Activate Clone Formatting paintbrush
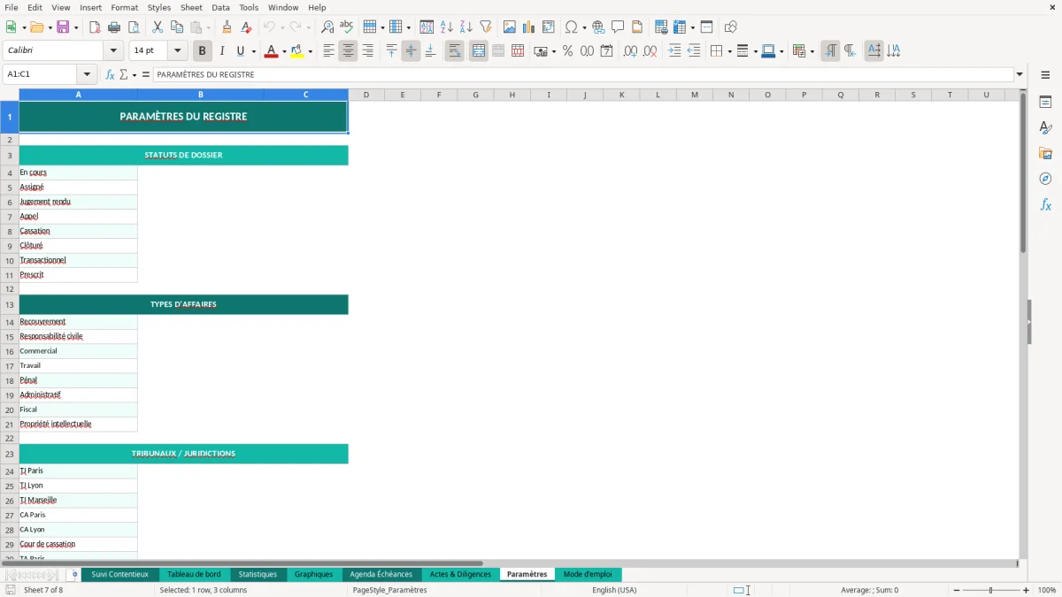1062x597 pixels. coord(227,27)
